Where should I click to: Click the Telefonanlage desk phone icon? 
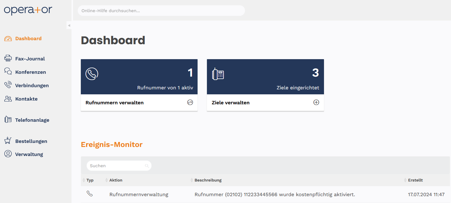click(8, 120)
